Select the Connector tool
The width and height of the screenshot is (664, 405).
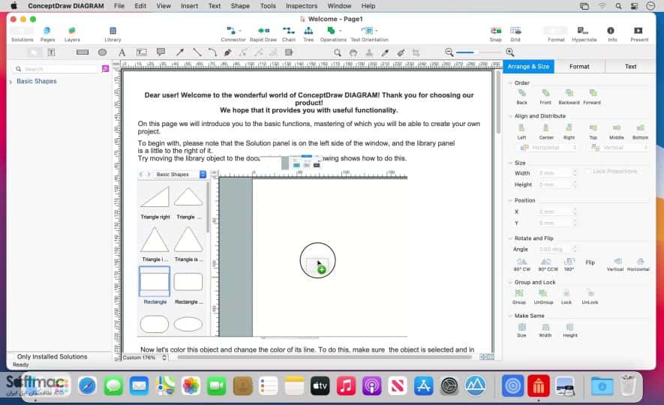(x=233, y=34)
